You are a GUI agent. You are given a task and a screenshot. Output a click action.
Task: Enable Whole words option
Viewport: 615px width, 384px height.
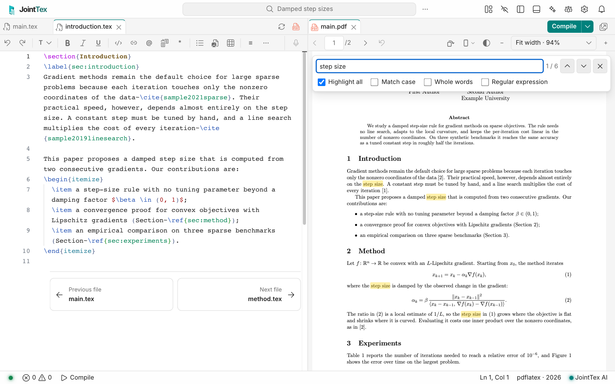[x=427, y=82]
